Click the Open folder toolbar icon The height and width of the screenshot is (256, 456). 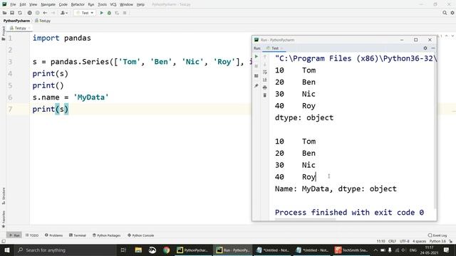click(4, 13)
